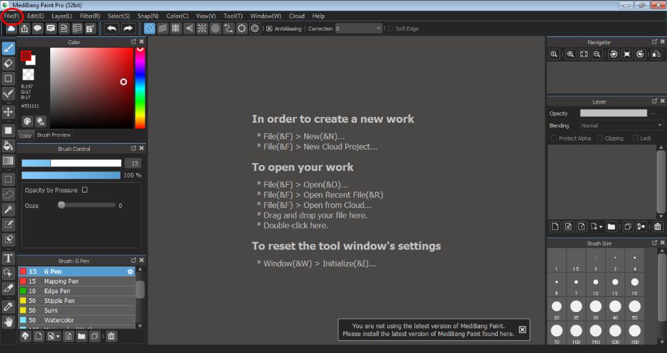Image resolution: width=667 pixels, height=353 pixels.
Task: Enable the parallel lines snap guide
Action: 162,29
